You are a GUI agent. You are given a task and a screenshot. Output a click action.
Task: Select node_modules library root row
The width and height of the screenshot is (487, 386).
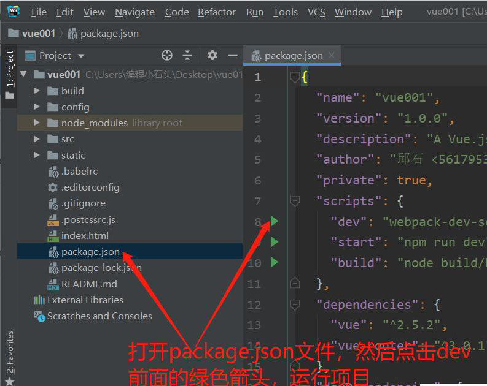click(130, 123)
